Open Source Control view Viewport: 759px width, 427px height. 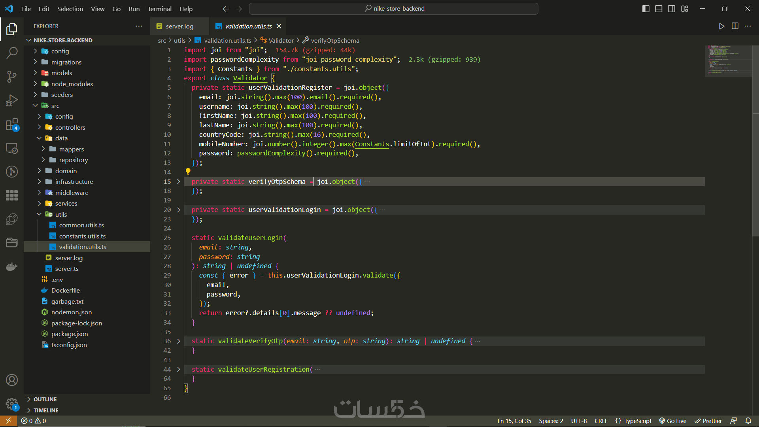click(12, 76)
